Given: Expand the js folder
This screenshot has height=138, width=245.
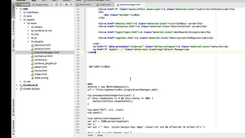Looking at the screenshot, I should click(28, 38).
